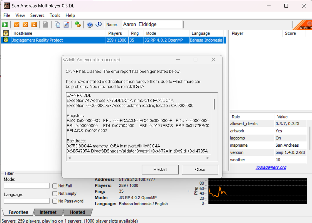The height and width of the screenshot is (223, 312).
Task: Click the gray Master List icon
Action: point(46,25)
